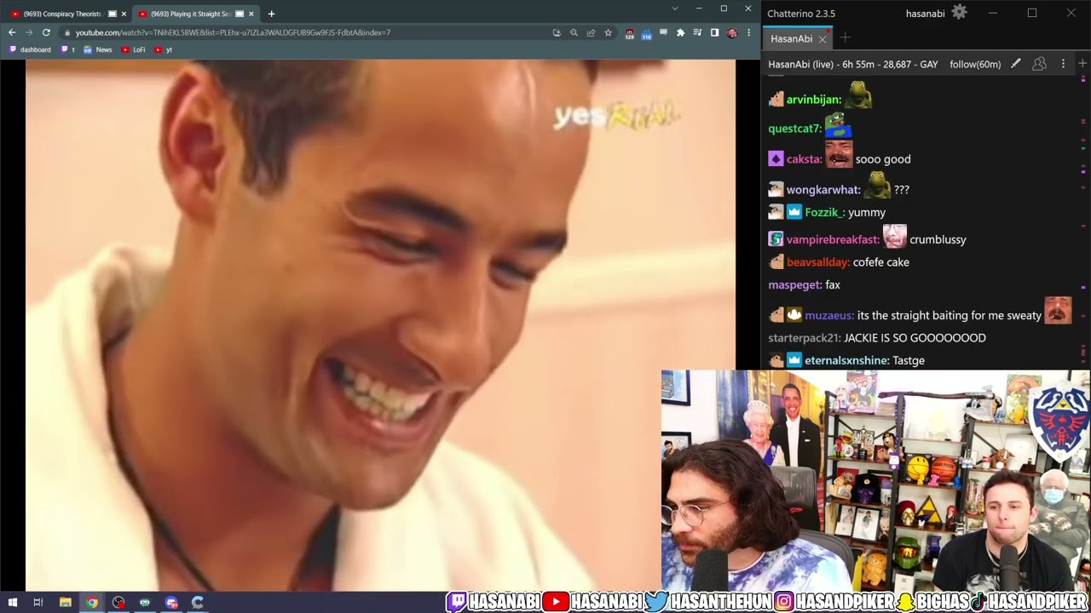Click the Chatterino chat scrollbar
1091x613 pixels.
pyautogui.click(x=1083, y=221)
